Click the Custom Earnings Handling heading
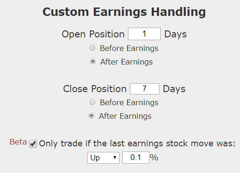 124,12
